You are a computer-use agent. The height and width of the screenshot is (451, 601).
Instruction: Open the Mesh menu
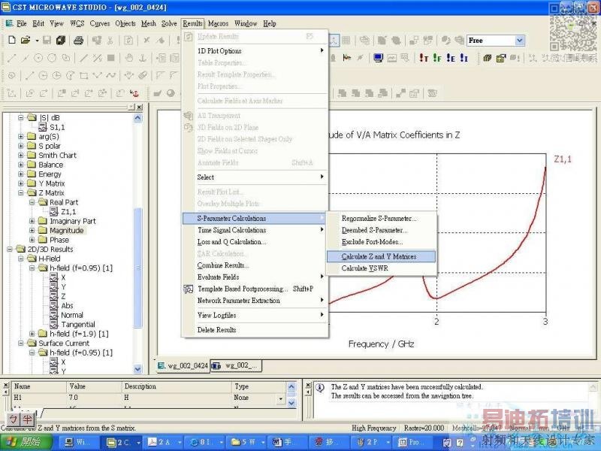click(x=148, y=23)
